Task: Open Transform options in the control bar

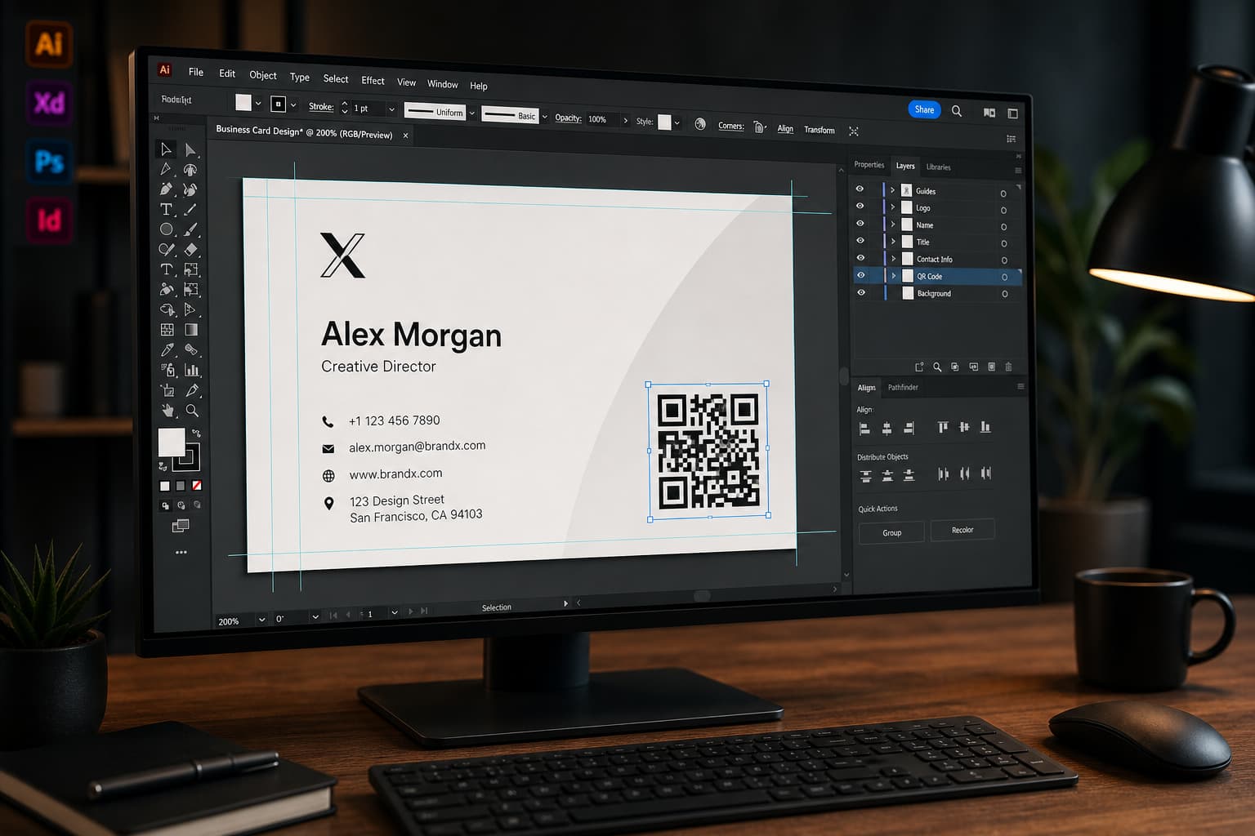Action: [x=820, y=130]
